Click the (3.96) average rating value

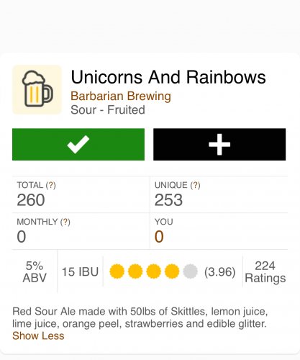click(219, 272)
